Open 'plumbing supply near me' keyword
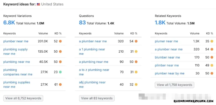This screenshot has width=216, height=105. pyautogui.click(x=16, y=51)
